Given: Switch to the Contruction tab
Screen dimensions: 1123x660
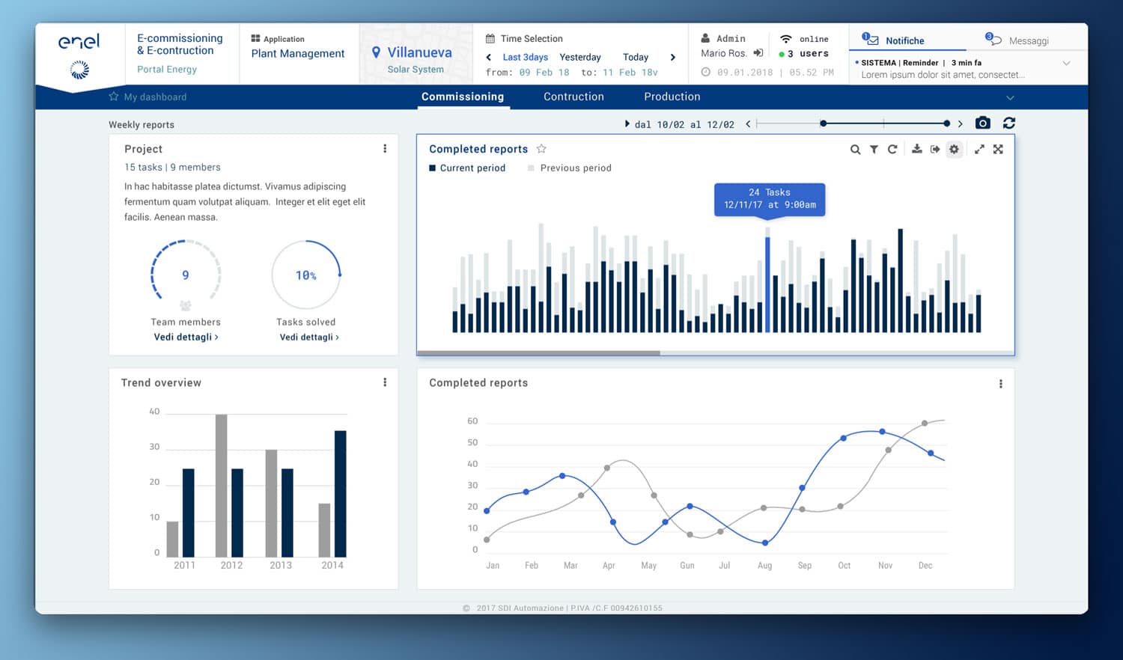Looking at the screenshot, I should (573, 97).
